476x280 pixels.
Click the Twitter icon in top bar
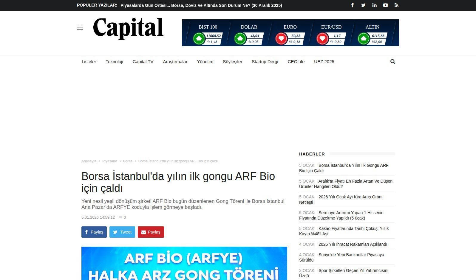pos(363,5)
